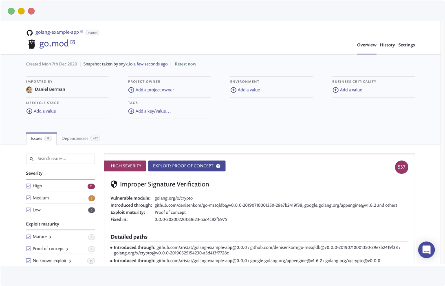Click Add a value under Environment
This screenshot has width=445, height=286.
pos(249,90)
